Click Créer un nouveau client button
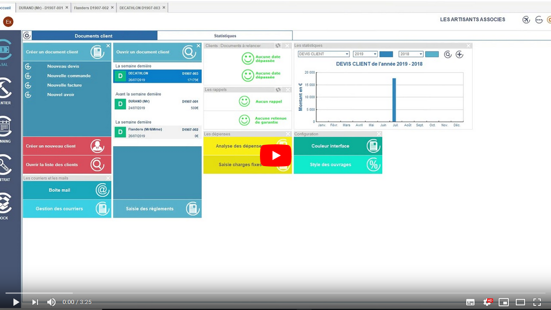The width and height of the screenshot is (551, 310). pos(67,146)
